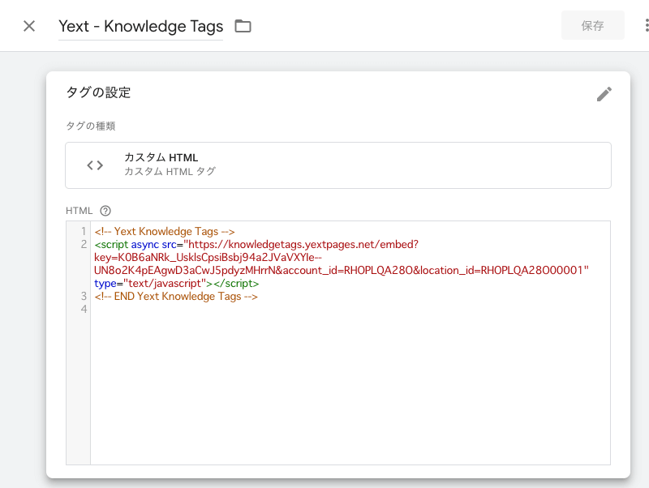The width and height of the screenshot is (649, 488).
Task: Click line number 4 in editor gutter
Action: point(84,309)
